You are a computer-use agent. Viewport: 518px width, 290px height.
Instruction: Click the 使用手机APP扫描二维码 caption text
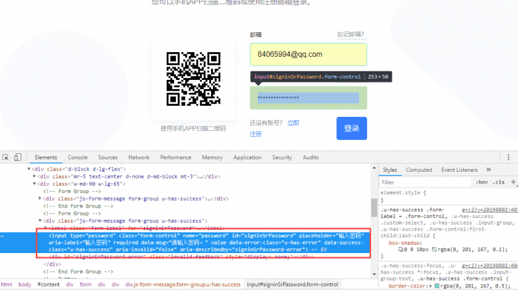tap(193, 128)
